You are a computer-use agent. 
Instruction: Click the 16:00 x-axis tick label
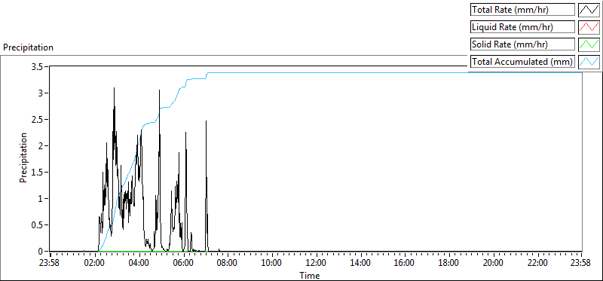(405, 264)
